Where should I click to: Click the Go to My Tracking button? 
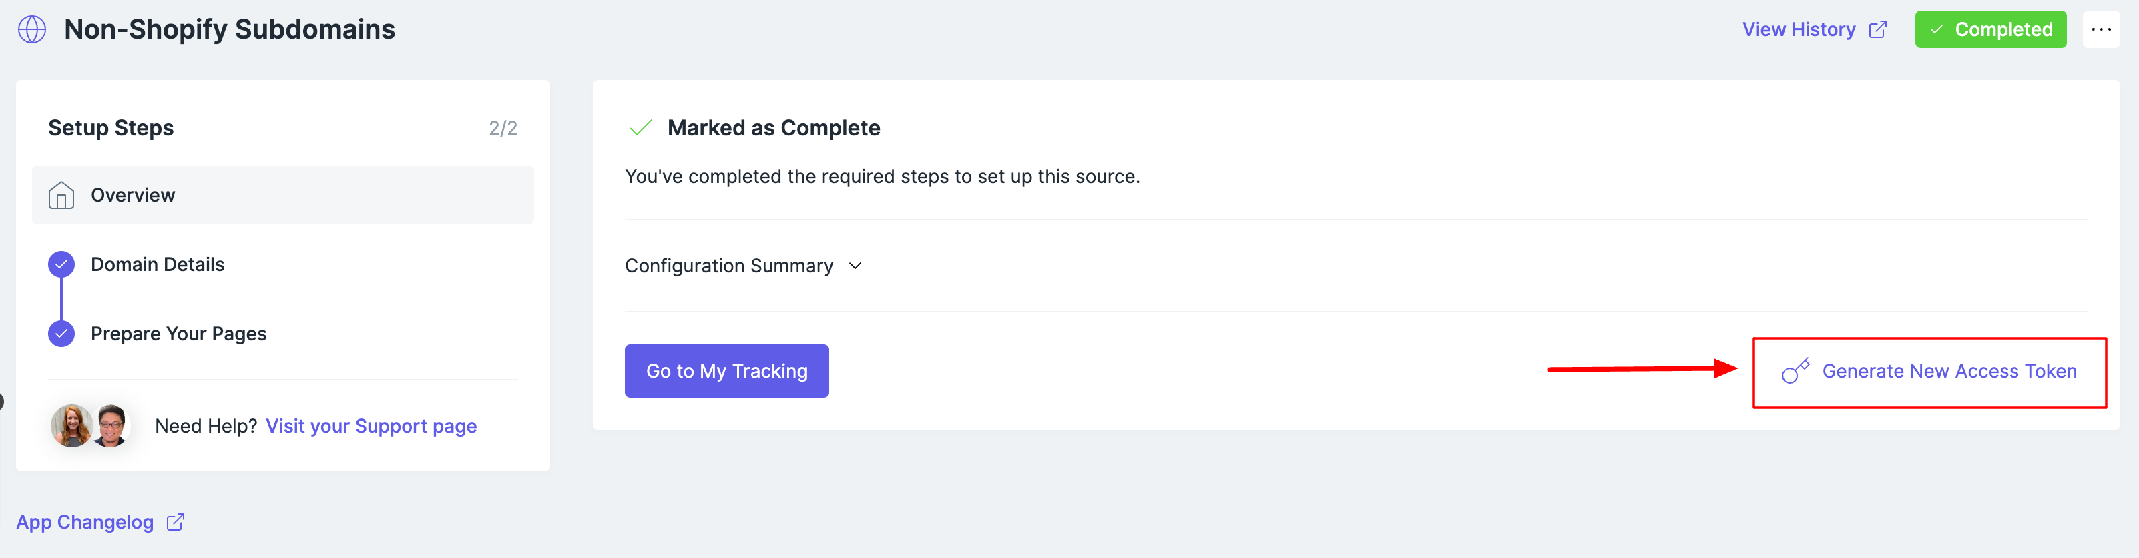(726, 371)
